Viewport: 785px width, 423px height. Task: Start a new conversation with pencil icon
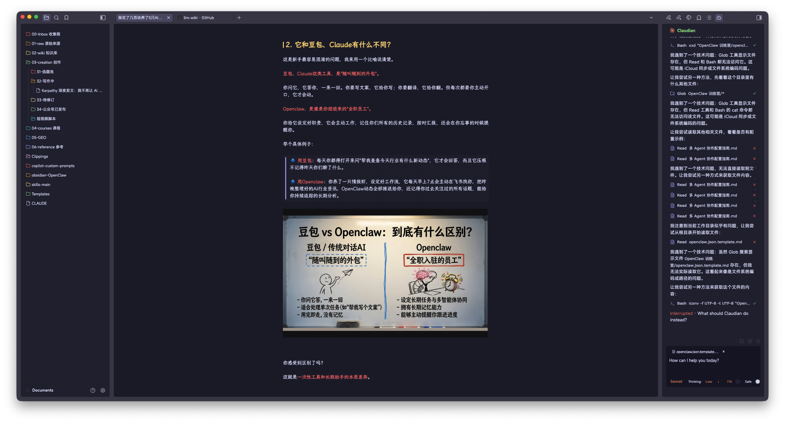coord(750,341)
